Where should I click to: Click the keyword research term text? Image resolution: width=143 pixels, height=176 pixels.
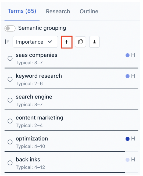(39, 76)
